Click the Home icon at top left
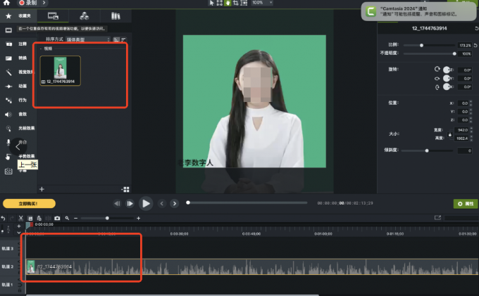This screenshot has height=296, width=479. click(5, 3)
